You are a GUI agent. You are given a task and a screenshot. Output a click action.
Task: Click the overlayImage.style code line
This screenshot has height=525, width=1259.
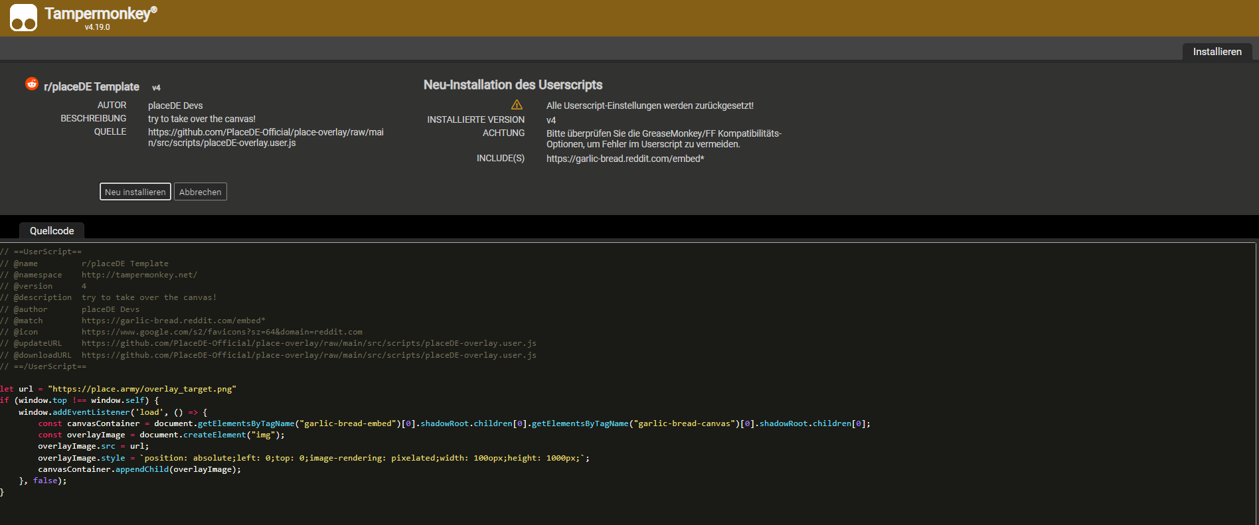click(x=313, y=458)
